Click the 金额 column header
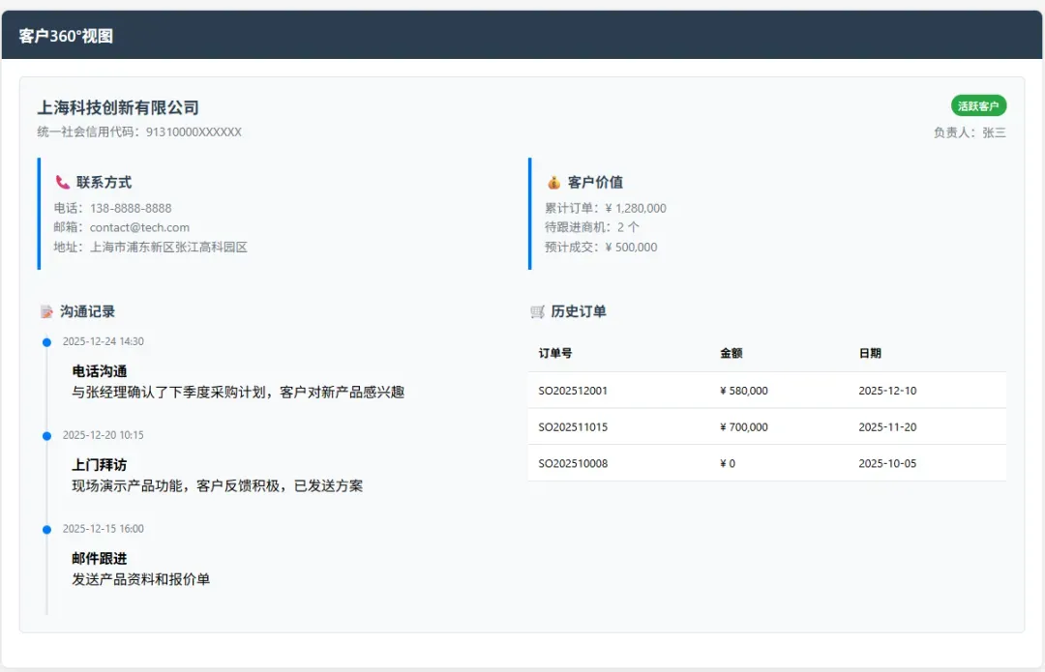 [x=731, y=354]
